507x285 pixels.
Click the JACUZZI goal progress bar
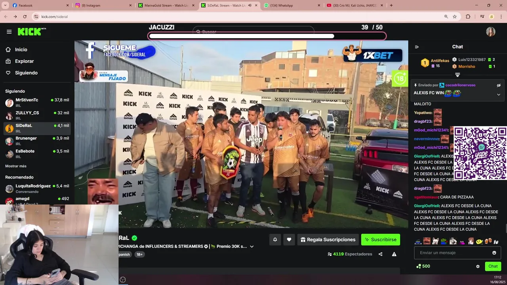[x=267, y=36]
